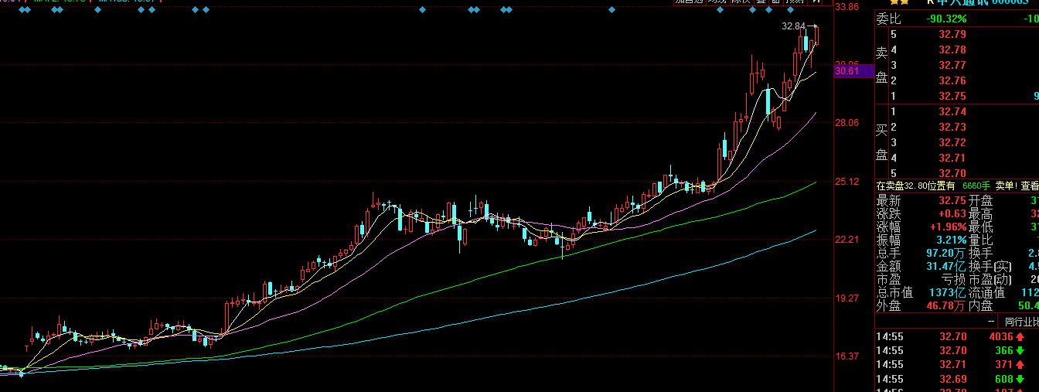Collapse the panel with the dash button beside 同行业比
Screen dimensions: 1039x392
click(x=990, y=321)
